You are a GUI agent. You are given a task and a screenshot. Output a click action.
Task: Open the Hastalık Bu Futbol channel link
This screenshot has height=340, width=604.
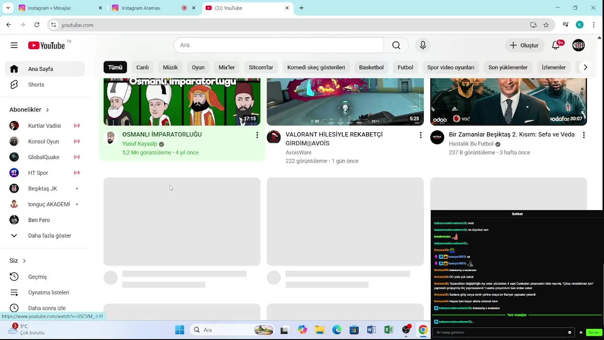pyautogui.click(x=471, y=144)
